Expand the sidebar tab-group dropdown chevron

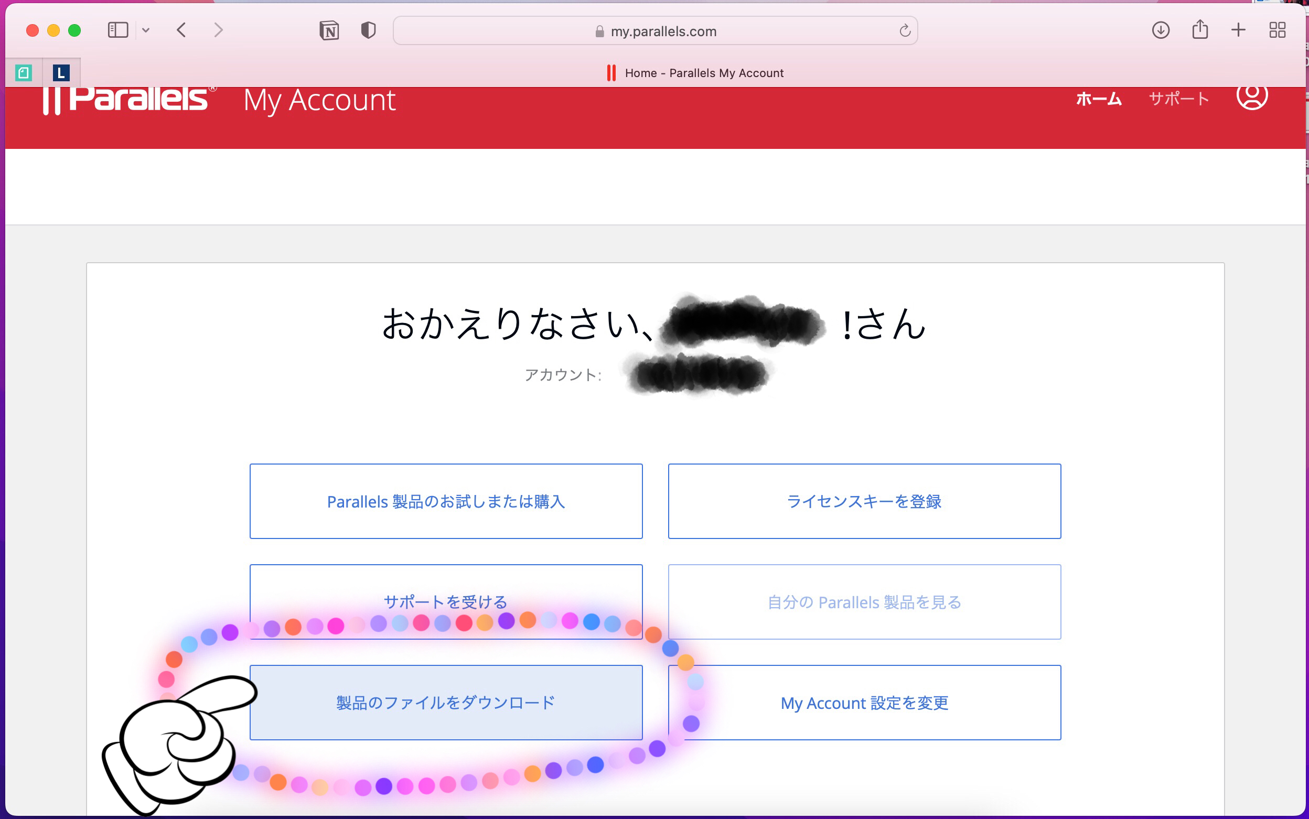tap(146, 30)
